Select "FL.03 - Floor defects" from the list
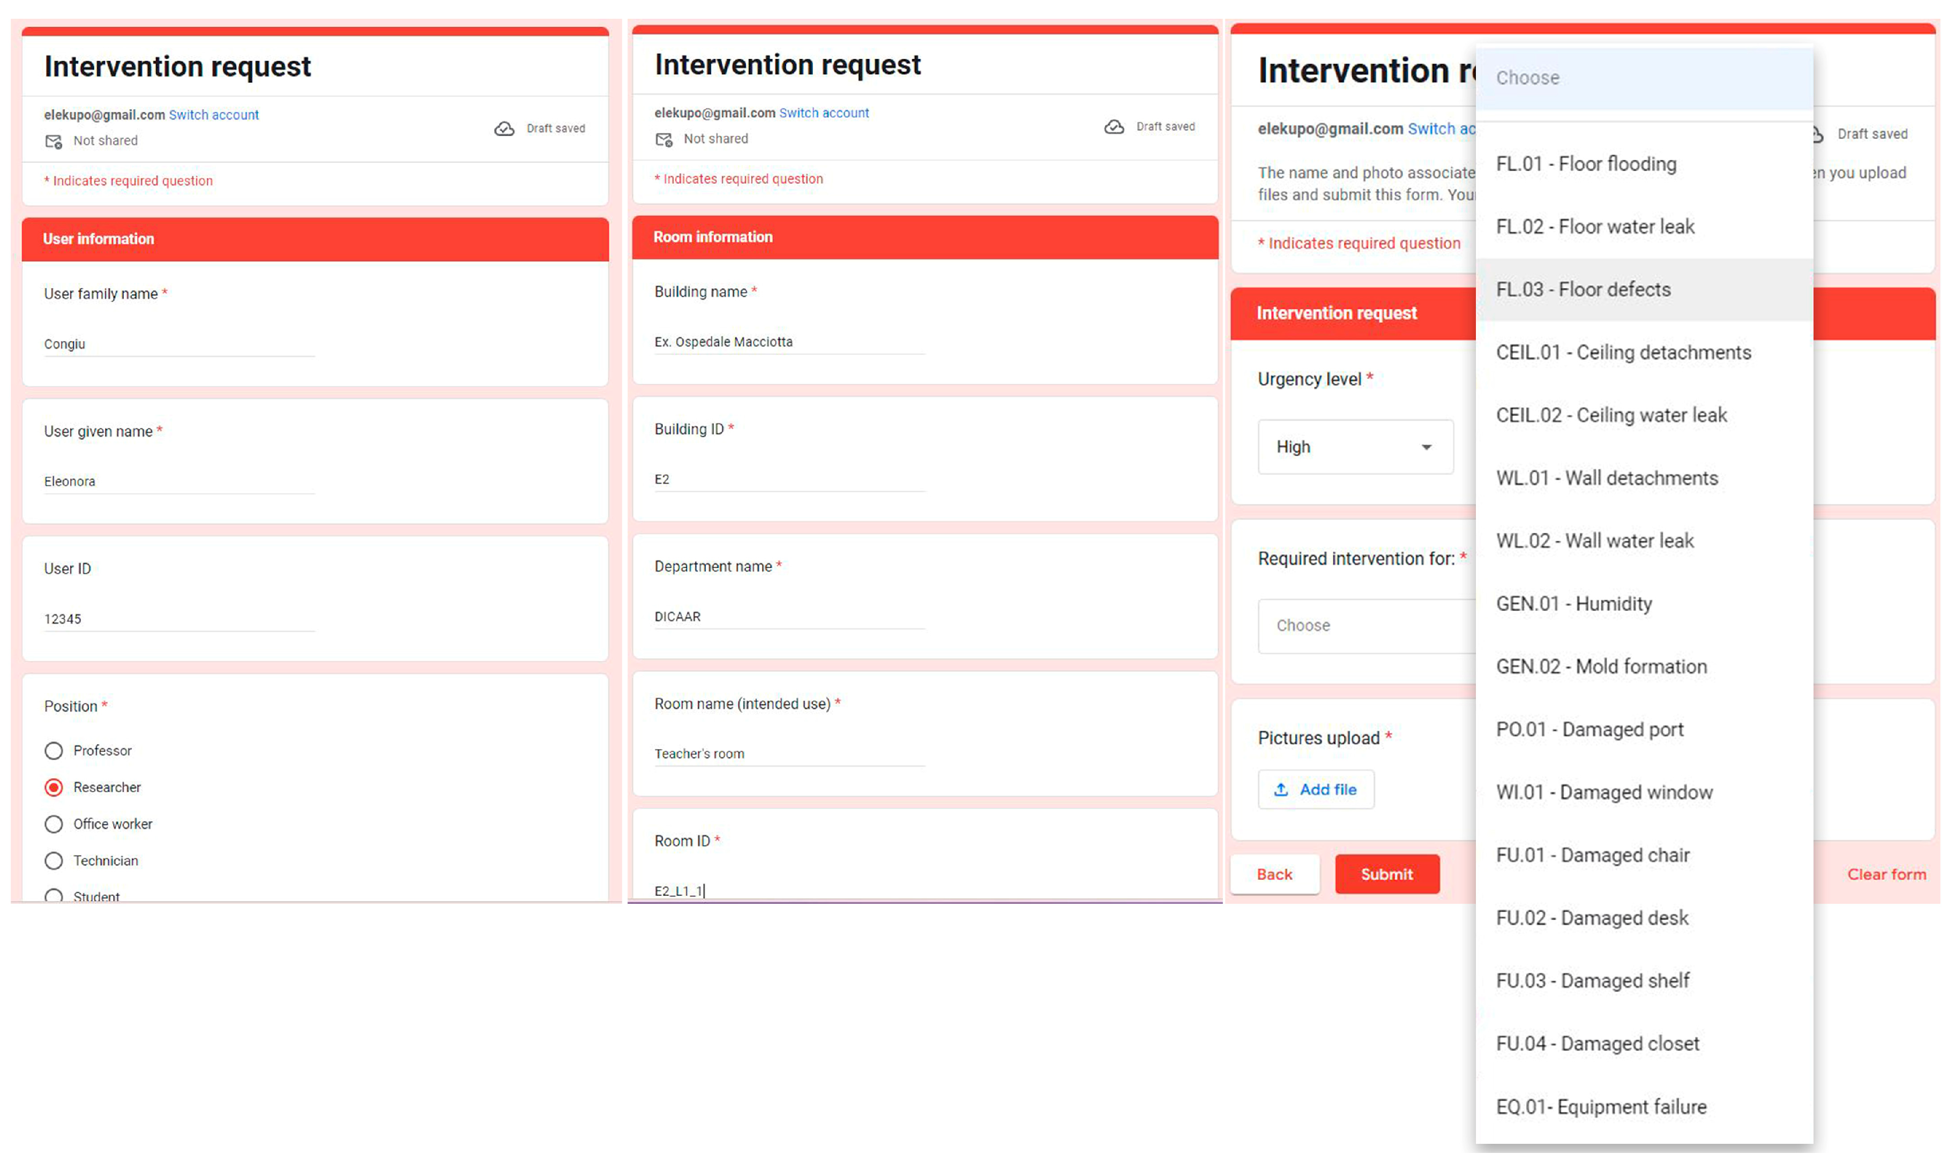 point(1584,289)
